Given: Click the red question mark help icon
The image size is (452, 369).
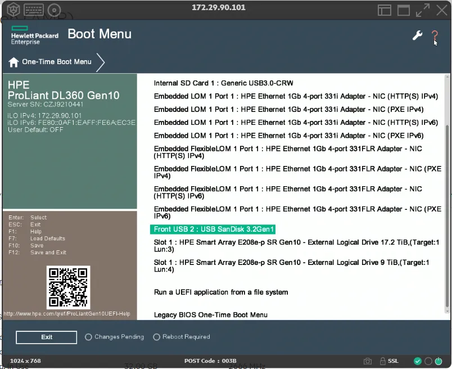Looking at the screenshot, I should (x=435, y=35).
